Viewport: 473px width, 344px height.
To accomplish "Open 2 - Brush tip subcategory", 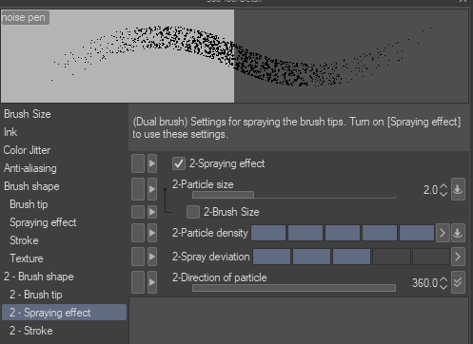I will 36,295.
